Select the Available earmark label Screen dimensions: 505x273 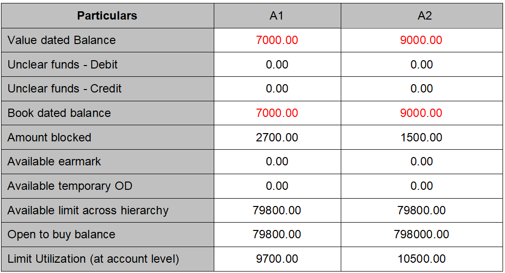[x=54, y=161]
